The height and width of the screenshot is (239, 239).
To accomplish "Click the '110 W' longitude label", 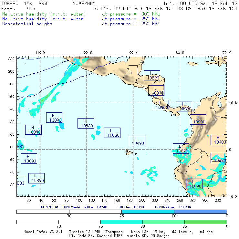I will (40, 53).
